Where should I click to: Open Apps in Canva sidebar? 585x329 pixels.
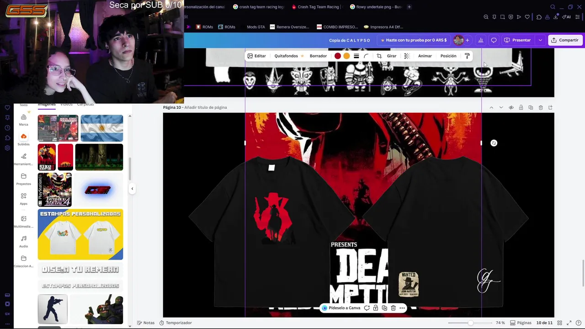[23, 199]
